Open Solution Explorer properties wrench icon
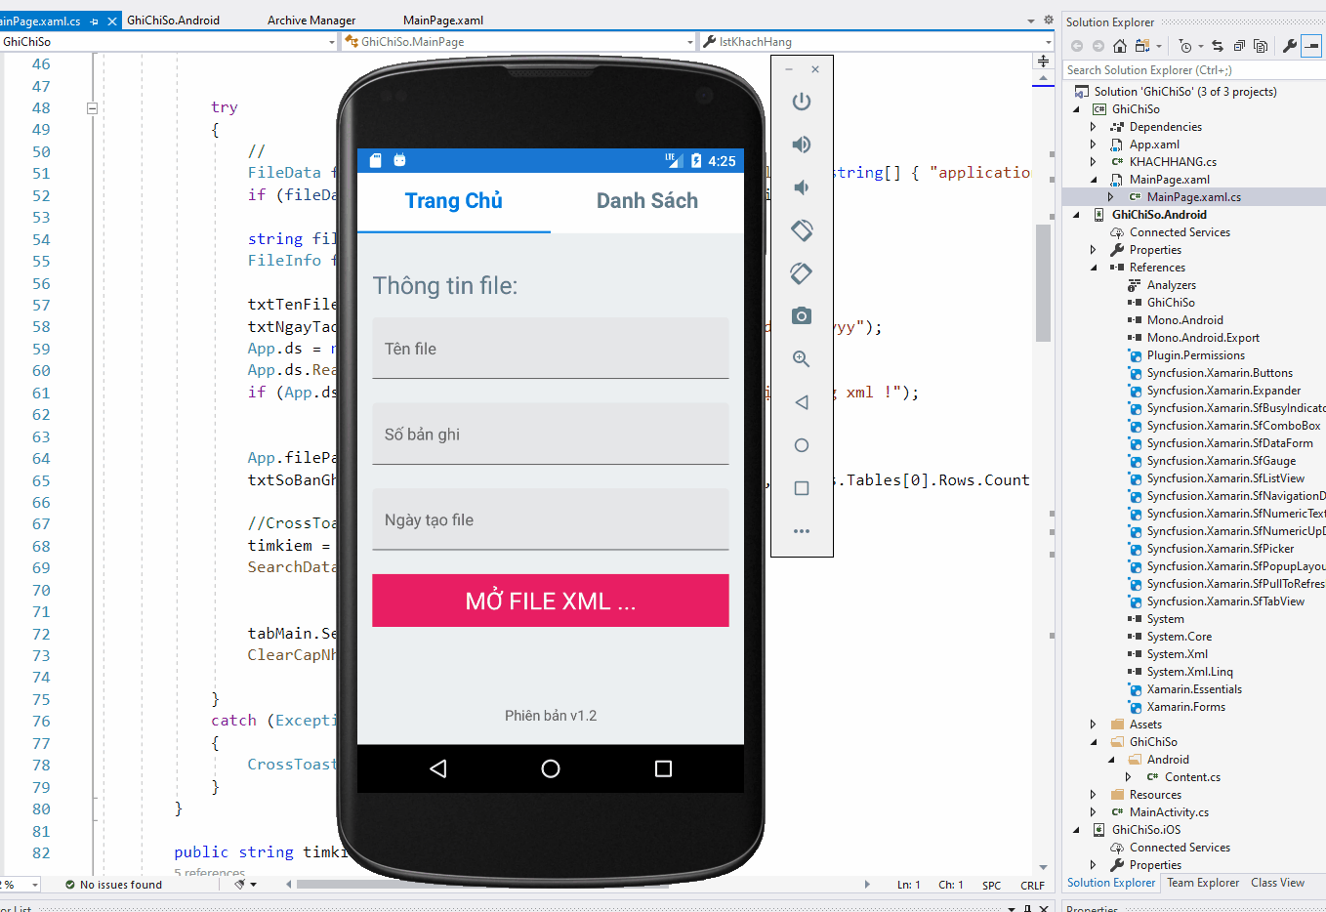The height and width of the screenshot is (912, 1326). [1289, 46]
